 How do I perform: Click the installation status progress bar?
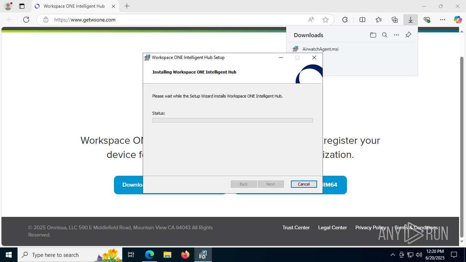click(x=232, y=120)
